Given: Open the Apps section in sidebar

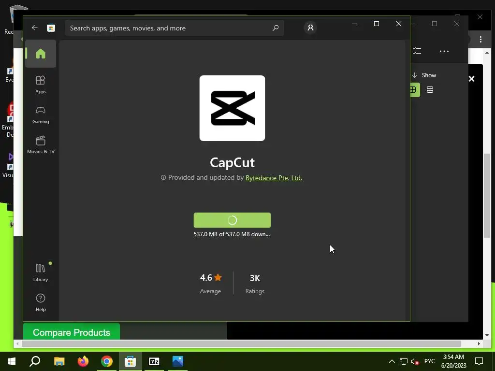Looking at the screenshot, I should coord(41,85).
